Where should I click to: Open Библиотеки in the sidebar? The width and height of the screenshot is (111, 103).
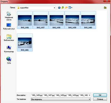[9, 38]
